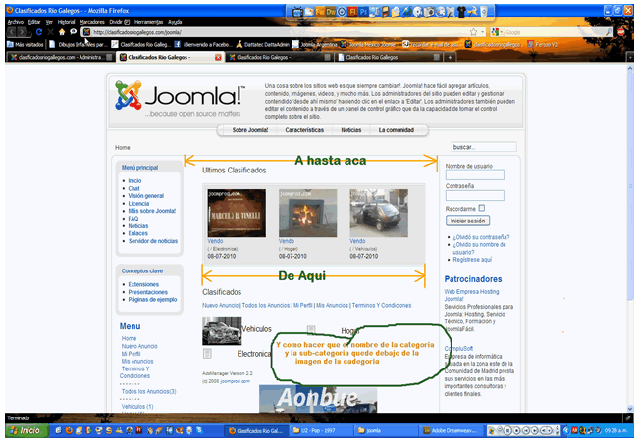Select the Noticias navigation tab
The height and width of the screenshot is (441, 638).
[x=350, y=130]
